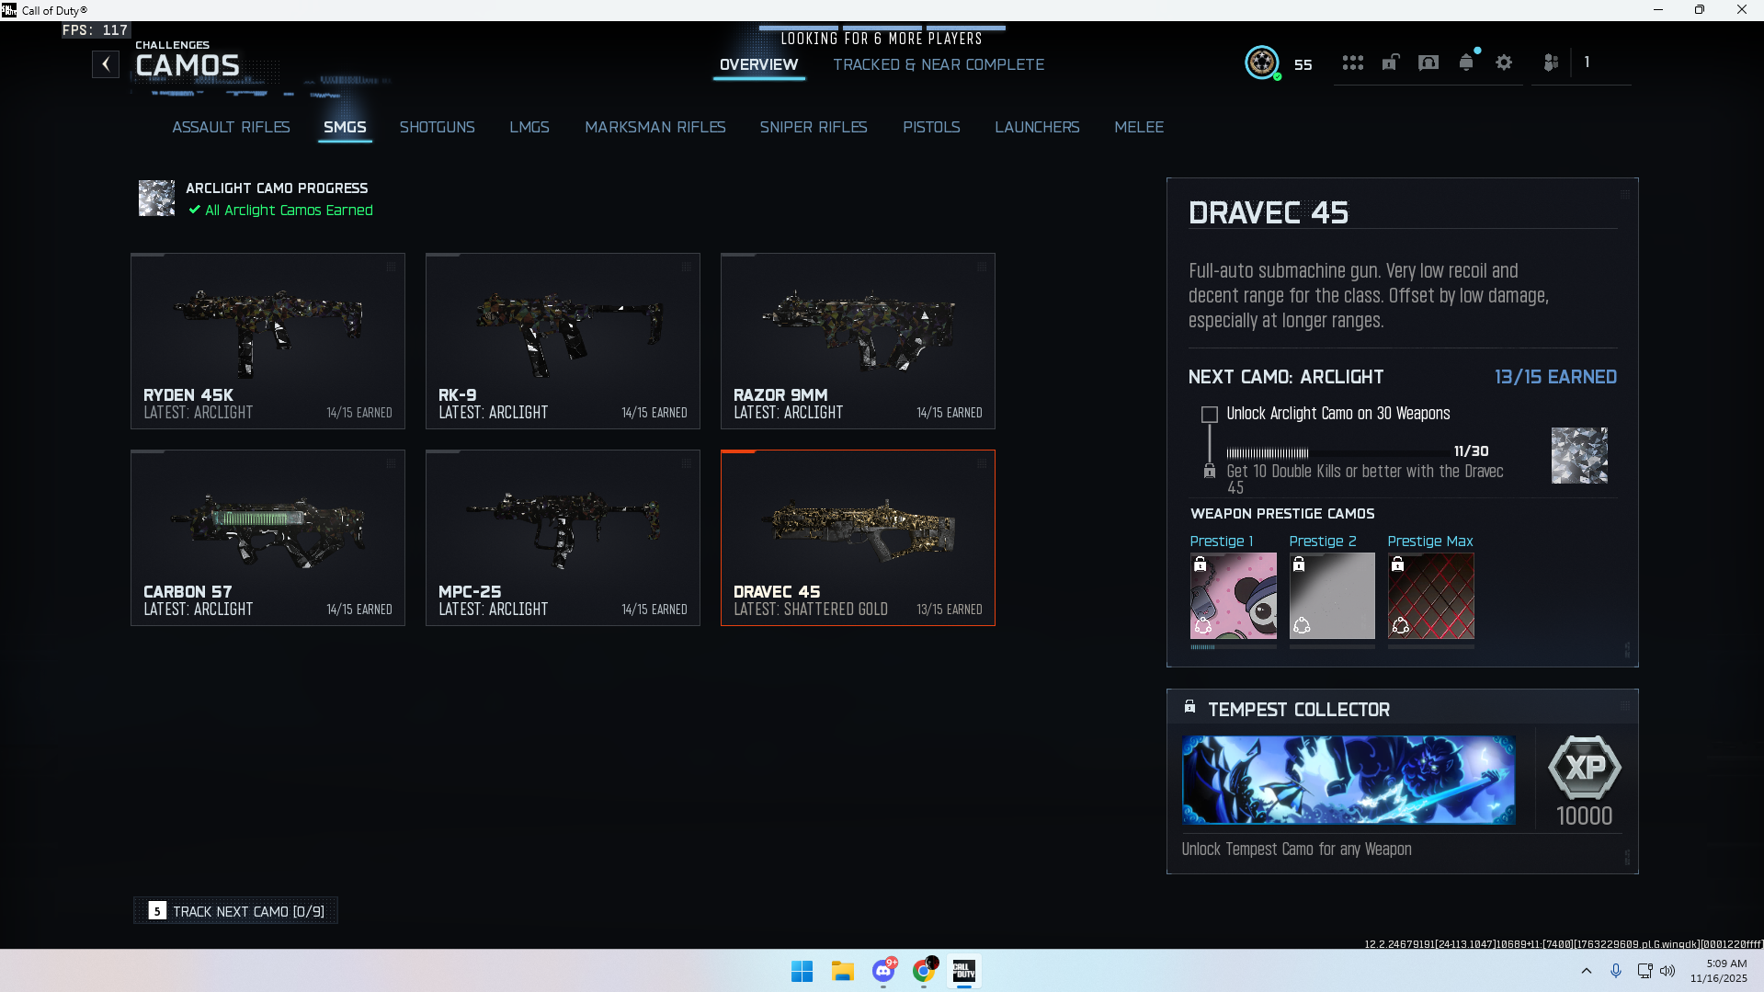
Task: Toggle Unlock Arclight Camo on 30 Weapons checkbox
Action: pos(1210,415)
